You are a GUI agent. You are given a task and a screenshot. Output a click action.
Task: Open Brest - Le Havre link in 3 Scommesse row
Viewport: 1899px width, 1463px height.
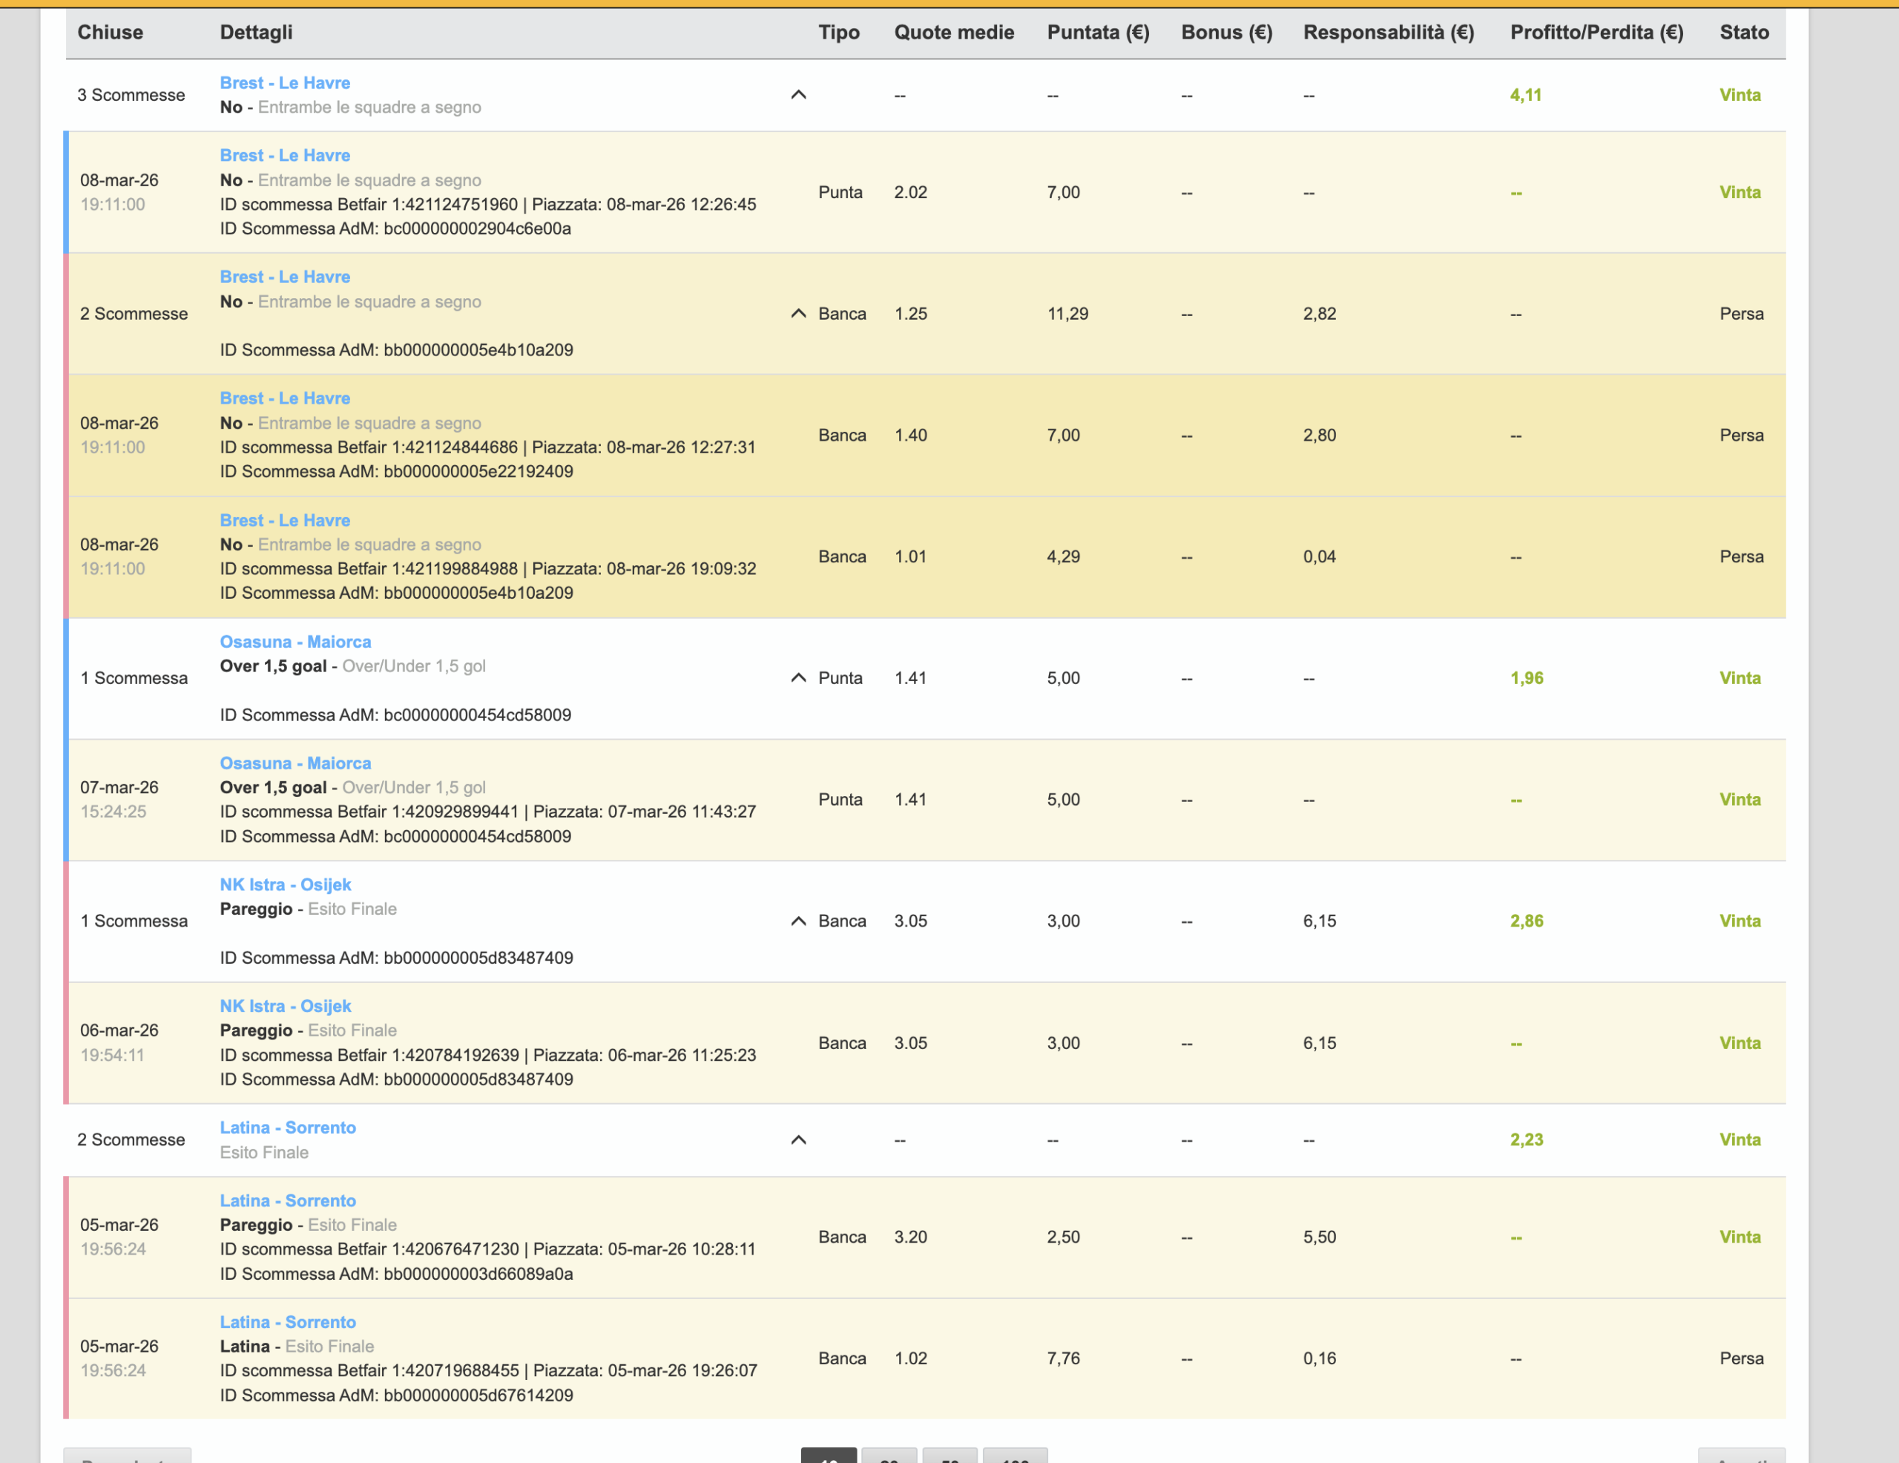[x=284, y=82]
